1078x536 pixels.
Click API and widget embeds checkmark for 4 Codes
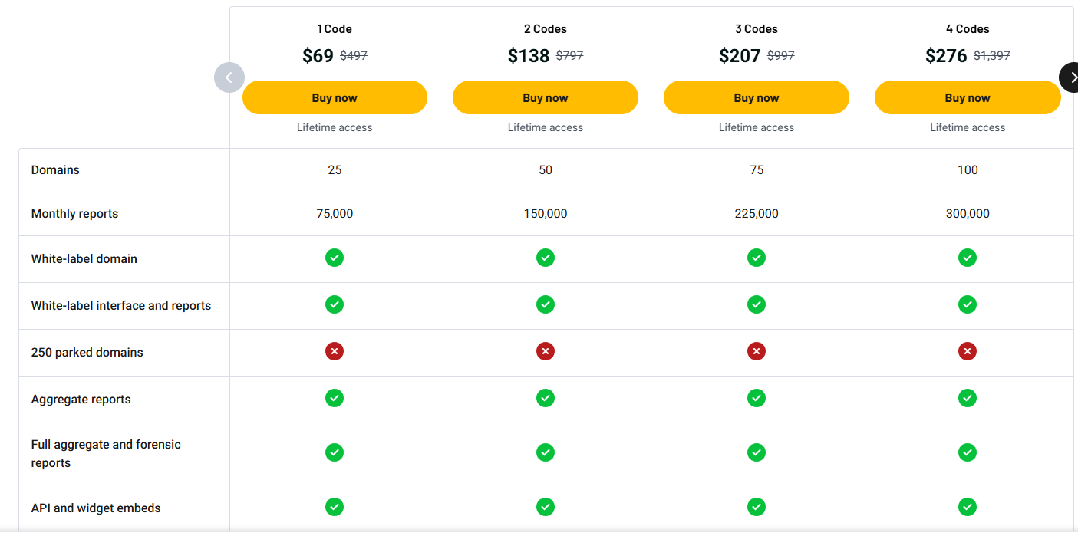[x=968, y=507]
